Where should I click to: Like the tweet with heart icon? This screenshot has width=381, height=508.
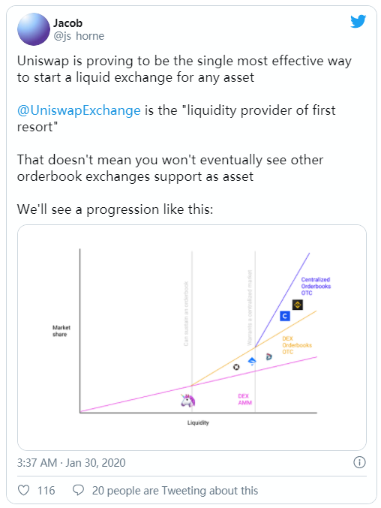tap(24, 490)
